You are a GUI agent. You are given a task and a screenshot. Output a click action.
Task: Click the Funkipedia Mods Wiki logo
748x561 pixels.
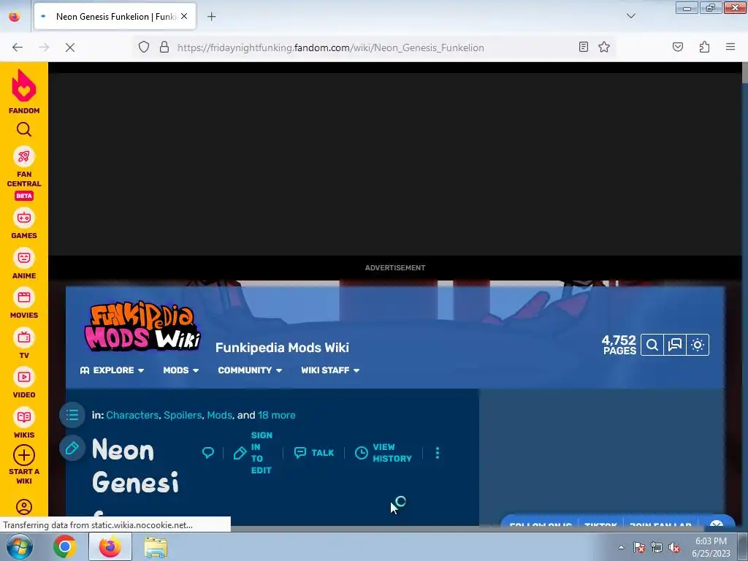pyautogui.click(x=142, y=327)
